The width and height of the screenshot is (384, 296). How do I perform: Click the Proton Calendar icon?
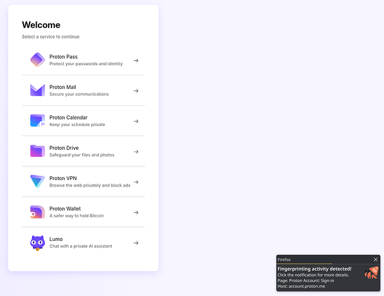coord(37,121)
